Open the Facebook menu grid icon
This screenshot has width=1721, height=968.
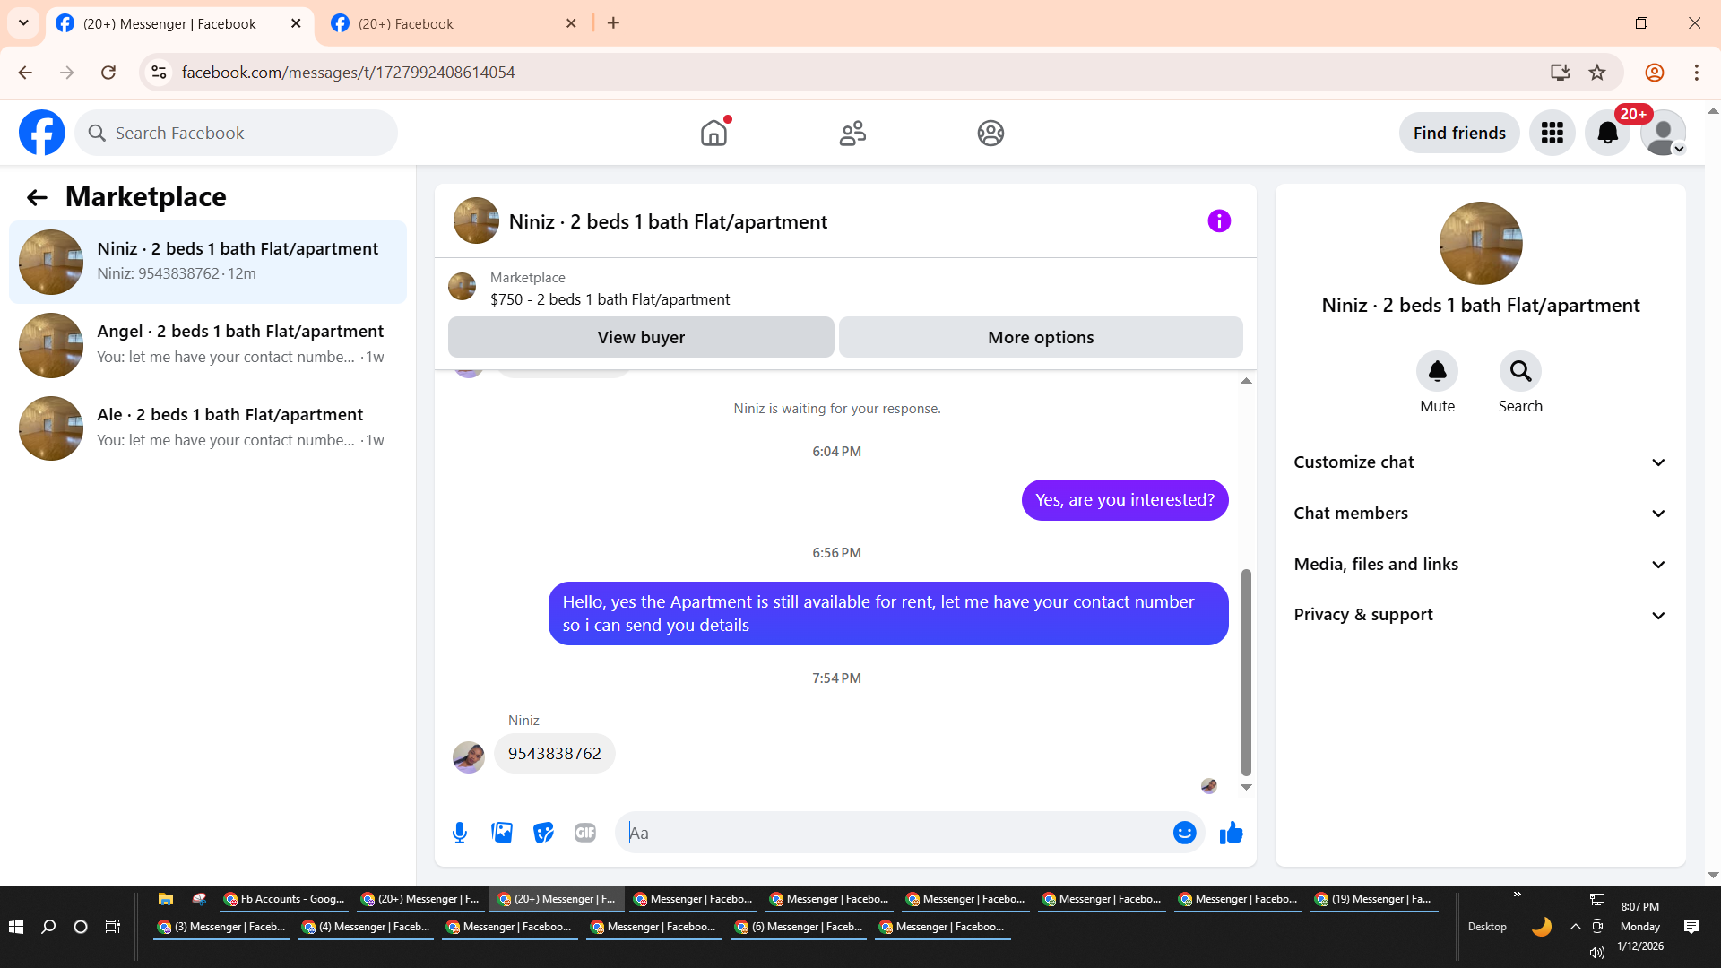click(x=1552, y=134)
